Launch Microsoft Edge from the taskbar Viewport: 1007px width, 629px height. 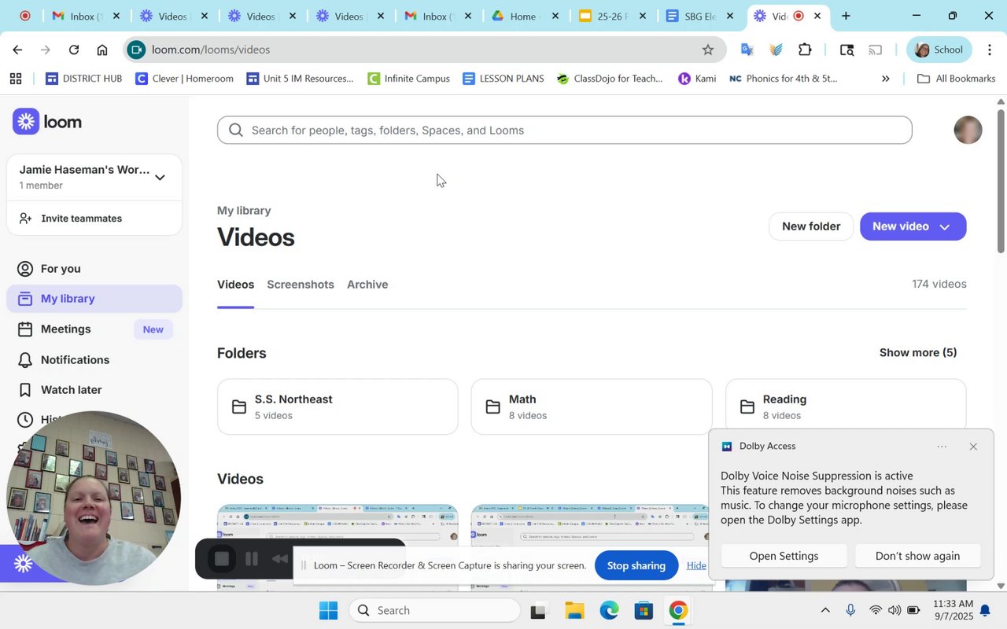(x=609, y=610)
